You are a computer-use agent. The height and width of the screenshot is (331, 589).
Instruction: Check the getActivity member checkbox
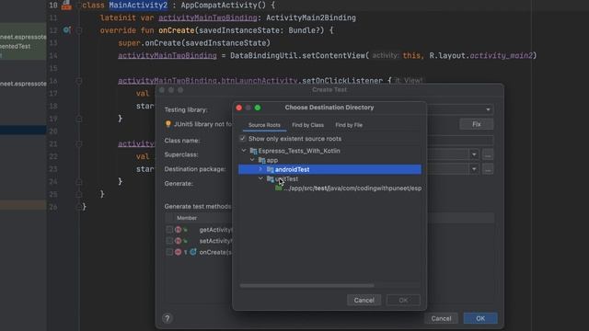[169, 230]
